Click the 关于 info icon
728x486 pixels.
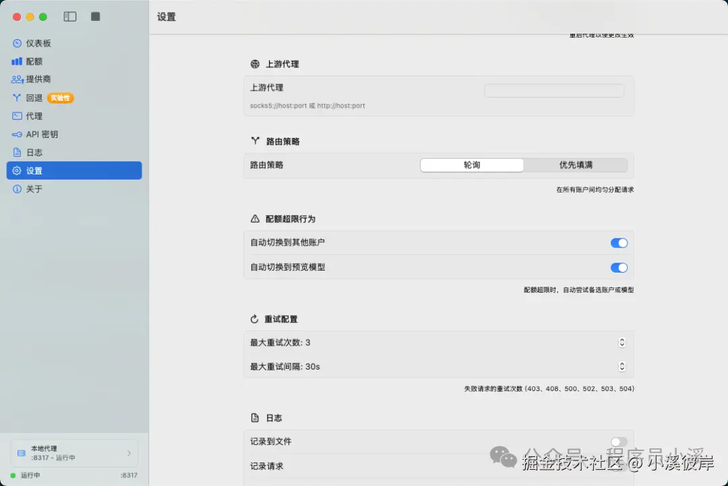(x=17, y=188)
